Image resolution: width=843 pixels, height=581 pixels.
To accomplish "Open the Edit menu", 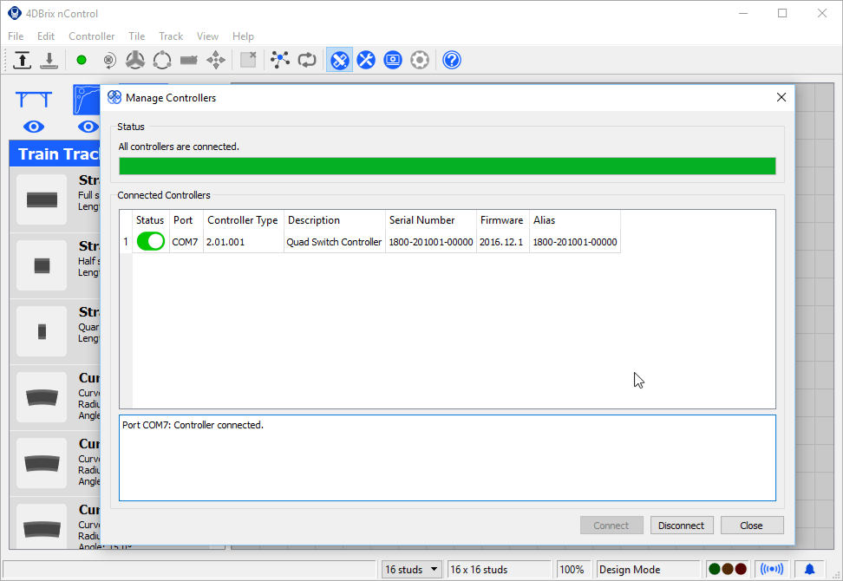I will tap(46, 36).
